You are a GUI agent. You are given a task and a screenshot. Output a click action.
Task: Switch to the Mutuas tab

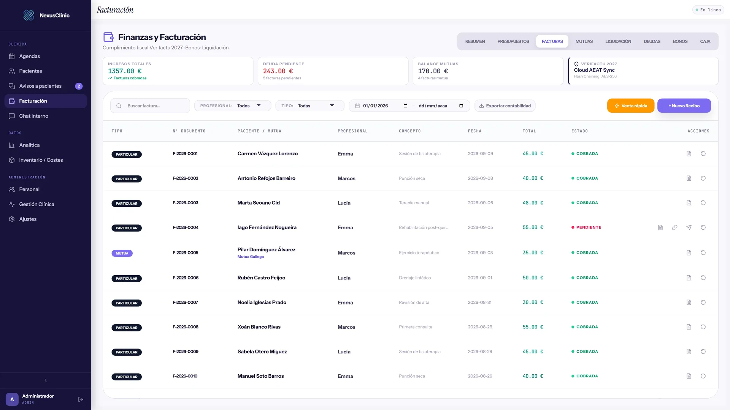pyautogui.click(x=584, y=41)
